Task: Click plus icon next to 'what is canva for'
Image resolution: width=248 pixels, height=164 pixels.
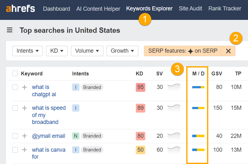Action: 25,150
